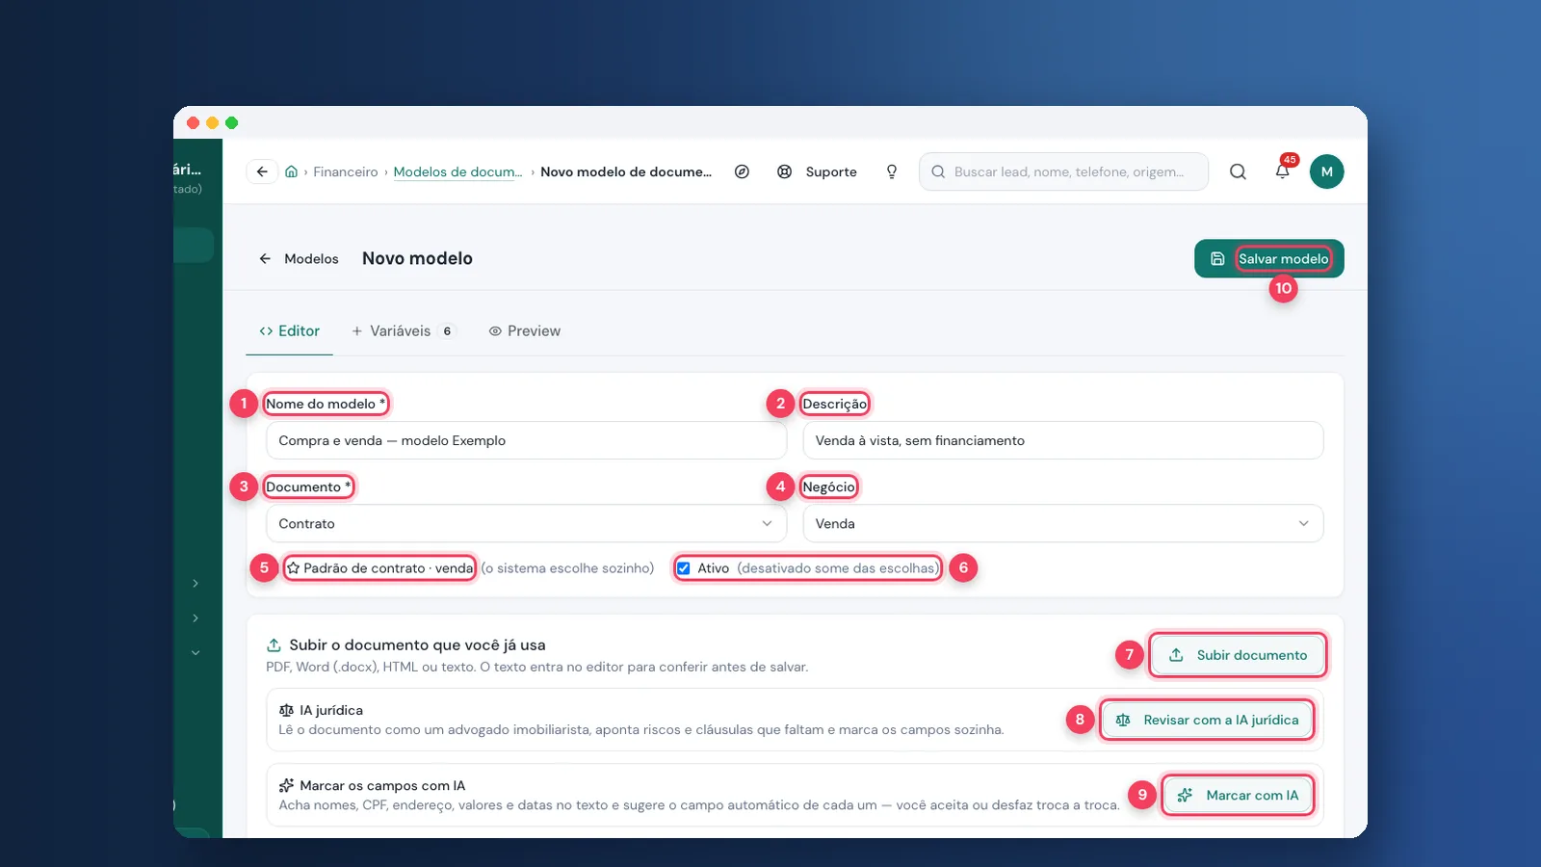Click the Marcar com IA button
This screenshot has height=867, width=1541.
pyautogui.click(x=1238, y=795)
